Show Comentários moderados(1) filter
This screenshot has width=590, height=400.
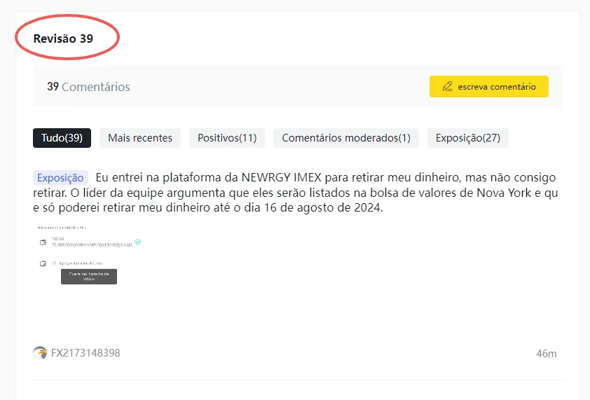tap(345, 138)
